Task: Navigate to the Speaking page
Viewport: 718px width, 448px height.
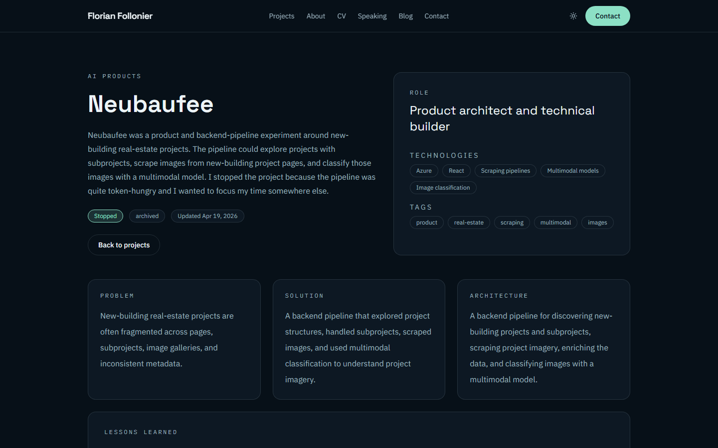Action: [372, 16]
